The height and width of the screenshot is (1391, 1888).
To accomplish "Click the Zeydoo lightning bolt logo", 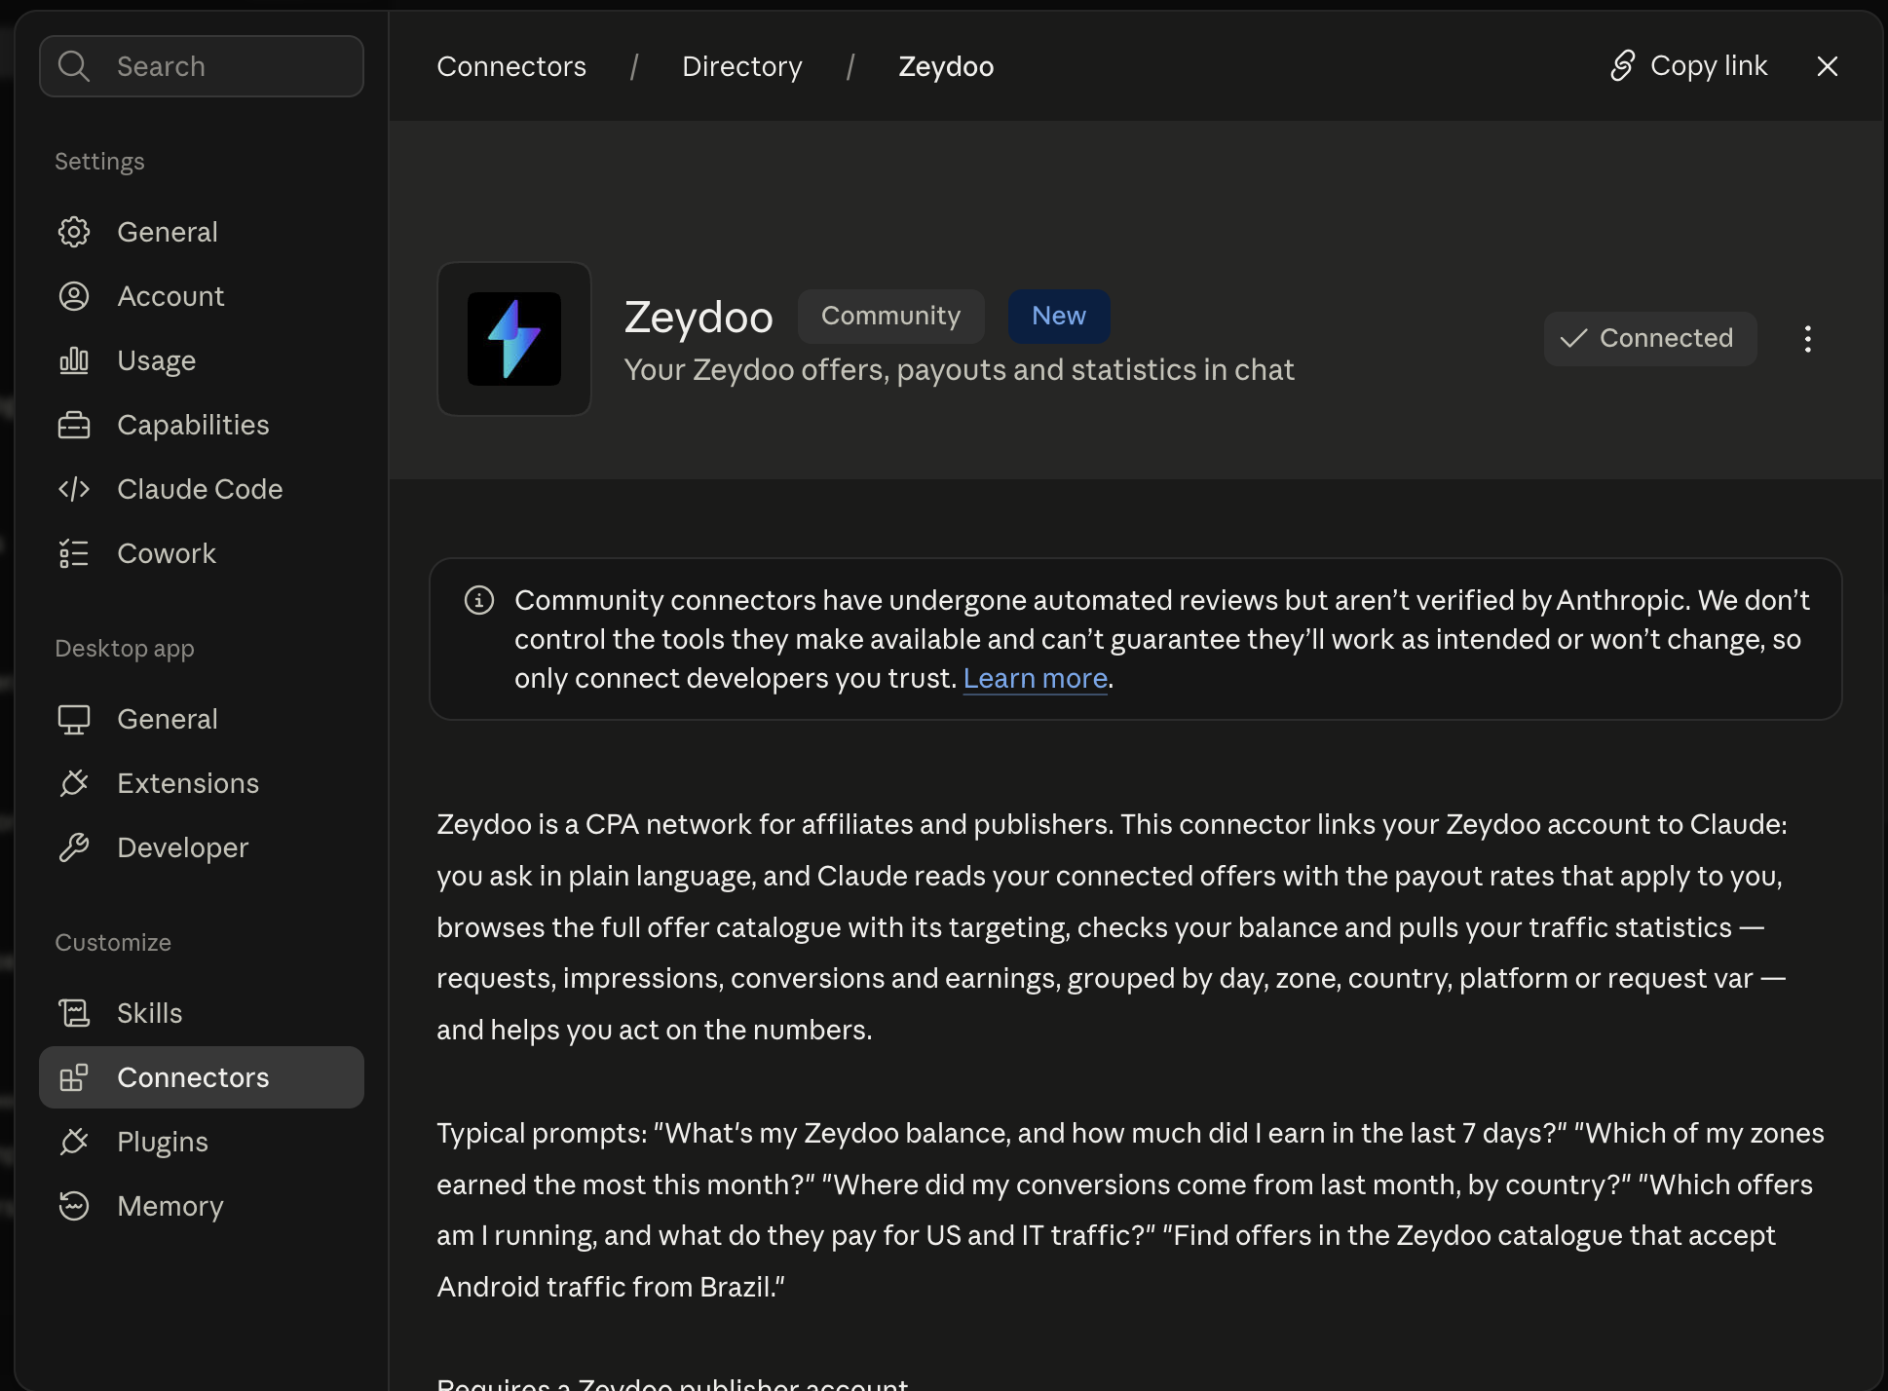I will (x=514, y=339).
